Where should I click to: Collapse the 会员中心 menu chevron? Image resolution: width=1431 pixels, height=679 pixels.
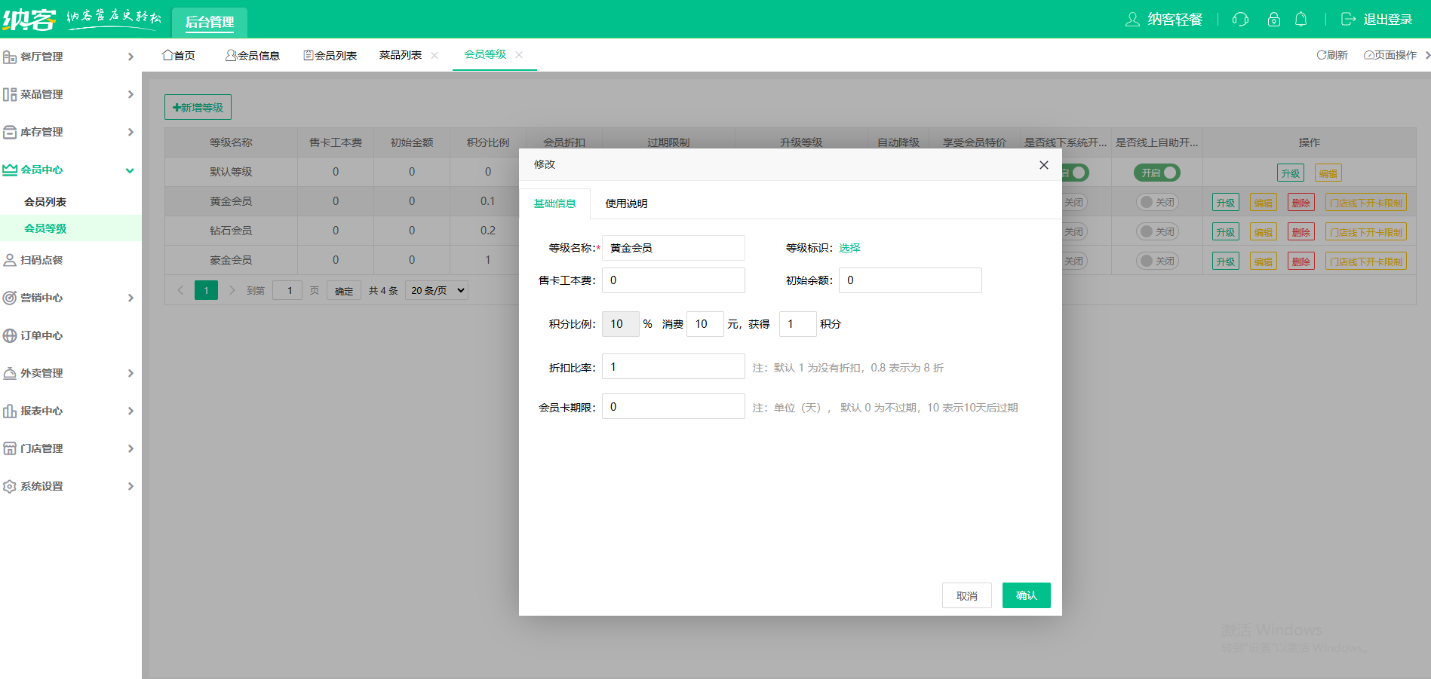pyautogui.click(x=130, y=170)
